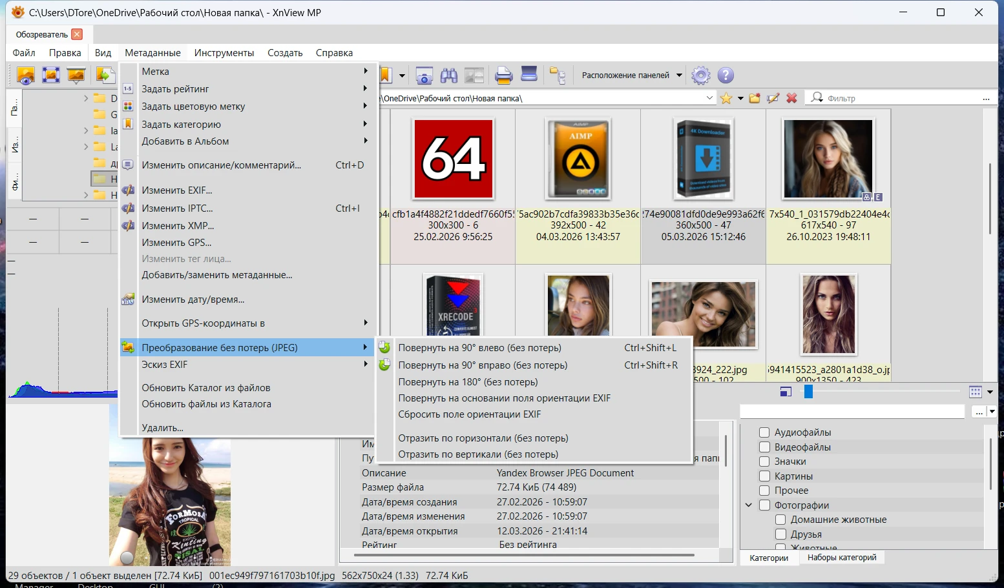Viewport: 1004px width, 588px height.
Task: Select Повернуть на 90° влево (без потерь)
Action: pos(479,348)
